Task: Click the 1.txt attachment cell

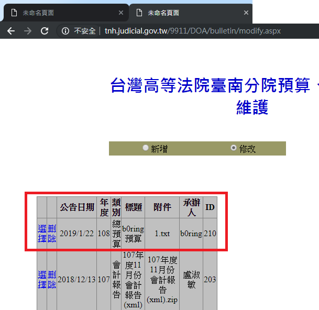Action: point(162,234)
